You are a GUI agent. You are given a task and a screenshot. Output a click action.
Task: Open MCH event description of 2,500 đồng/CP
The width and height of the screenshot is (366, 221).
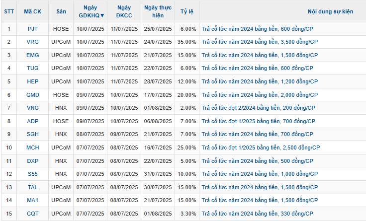click(261, 147)
